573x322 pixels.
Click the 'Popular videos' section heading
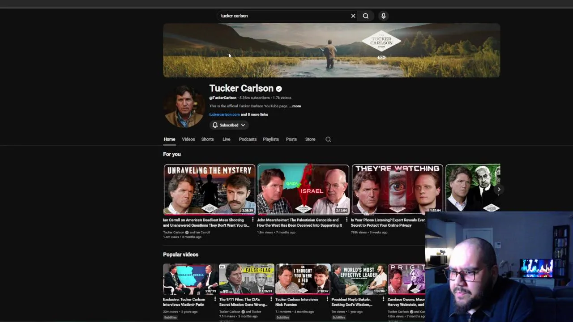pos(180,254)
